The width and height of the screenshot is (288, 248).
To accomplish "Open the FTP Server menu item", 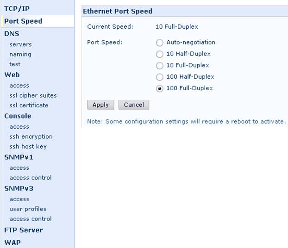I will click(24, 230).
